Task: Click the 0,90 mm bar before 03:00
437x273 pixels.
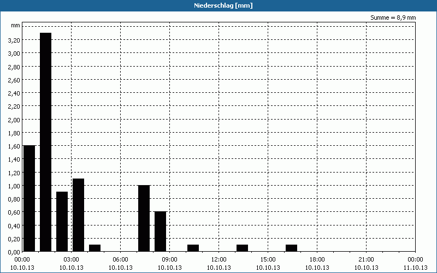Action: click(x=62, y=222)
